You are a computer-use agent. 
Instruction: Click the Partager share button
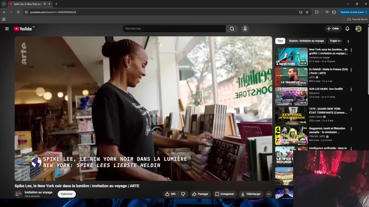pyautogui.click(x=200, y=194)
